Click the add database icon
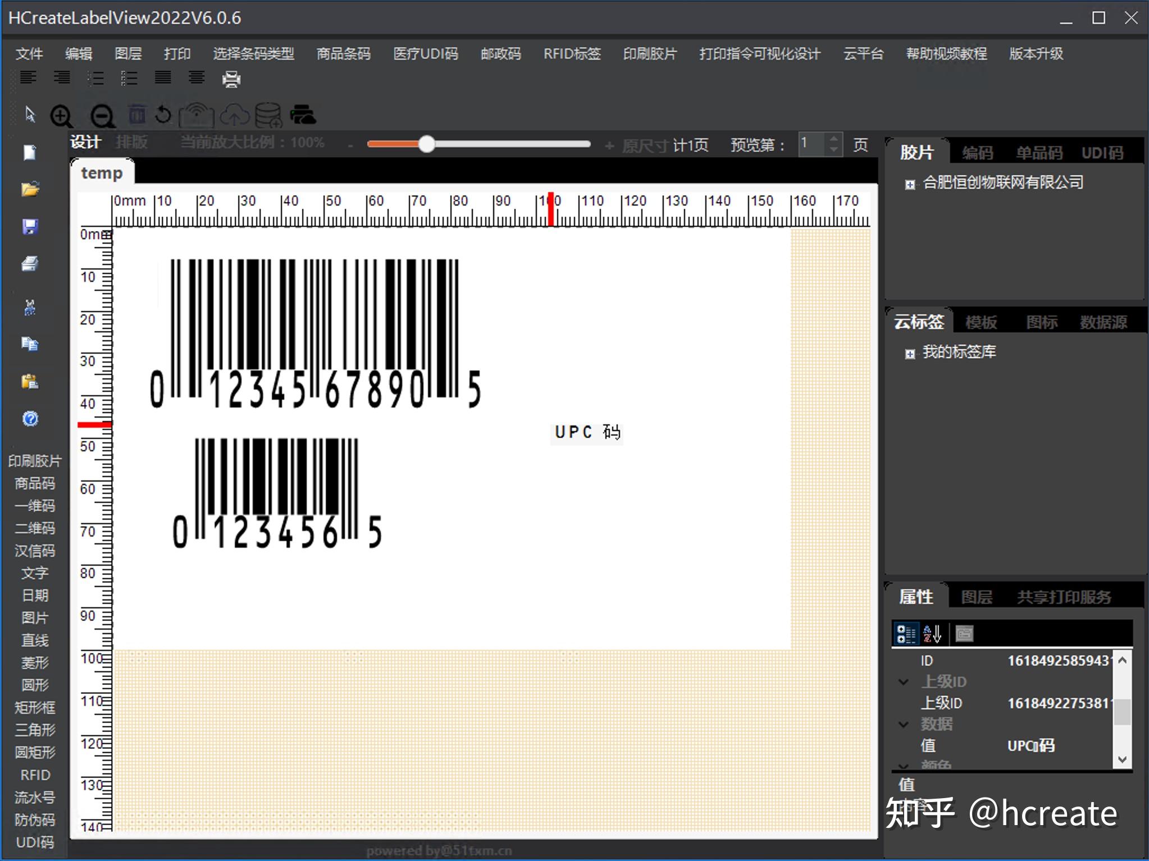 pos(268,115)
